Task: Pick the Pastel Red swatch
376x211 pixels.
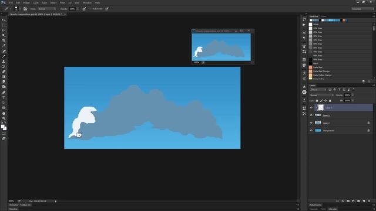Action: pyautogui.click(x=311, y=67)
